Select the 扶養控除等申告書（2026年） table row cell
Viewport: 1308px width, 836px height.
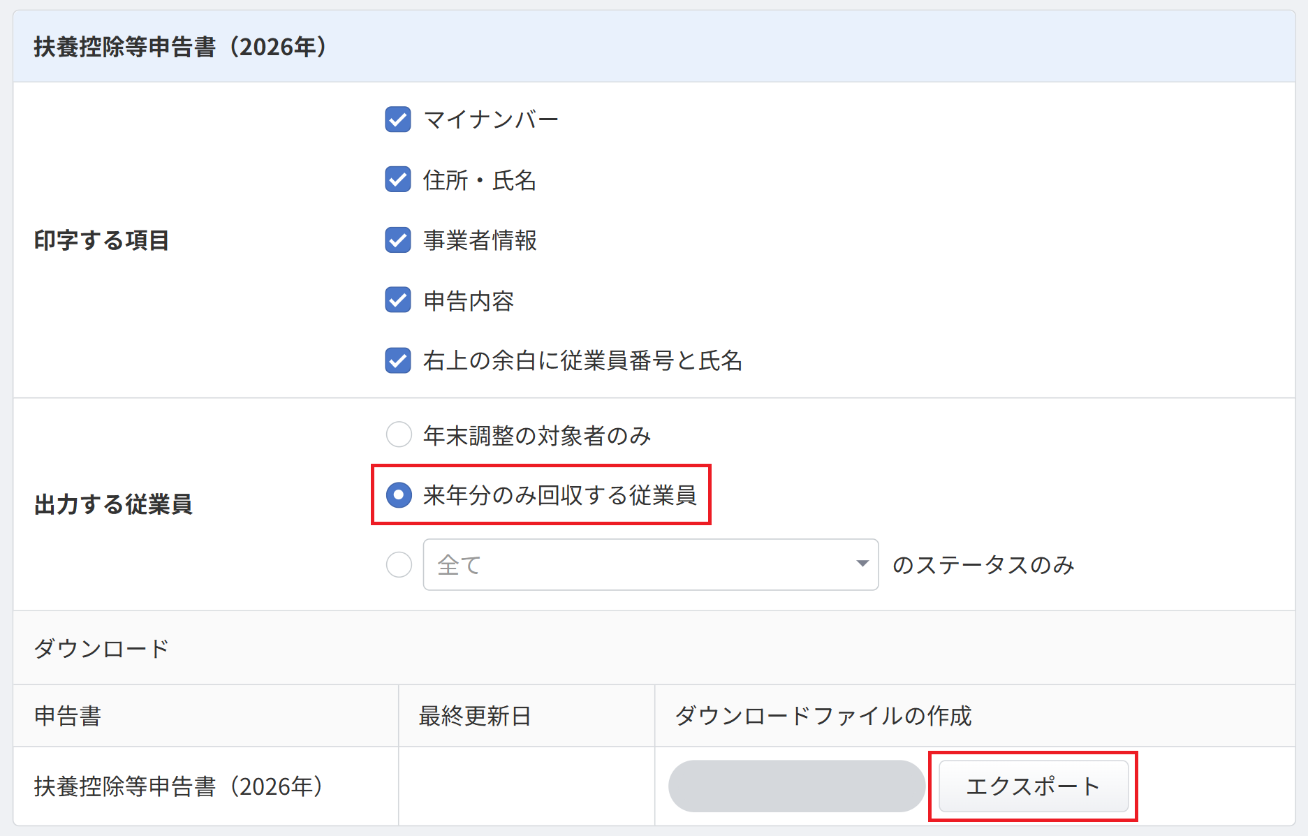[179, 786]
